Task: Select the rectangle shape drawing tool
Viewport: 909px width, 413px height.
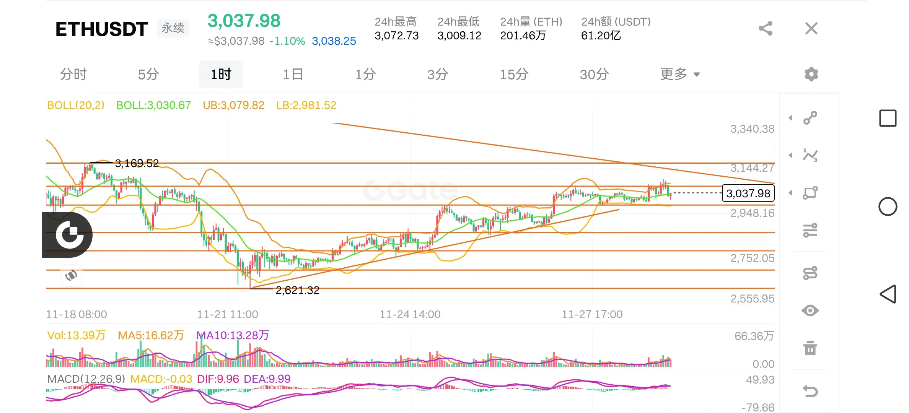Action: [810, 193]
